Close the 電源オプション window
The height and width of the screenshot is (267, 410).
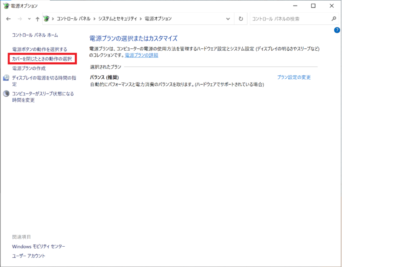point(332,6)
